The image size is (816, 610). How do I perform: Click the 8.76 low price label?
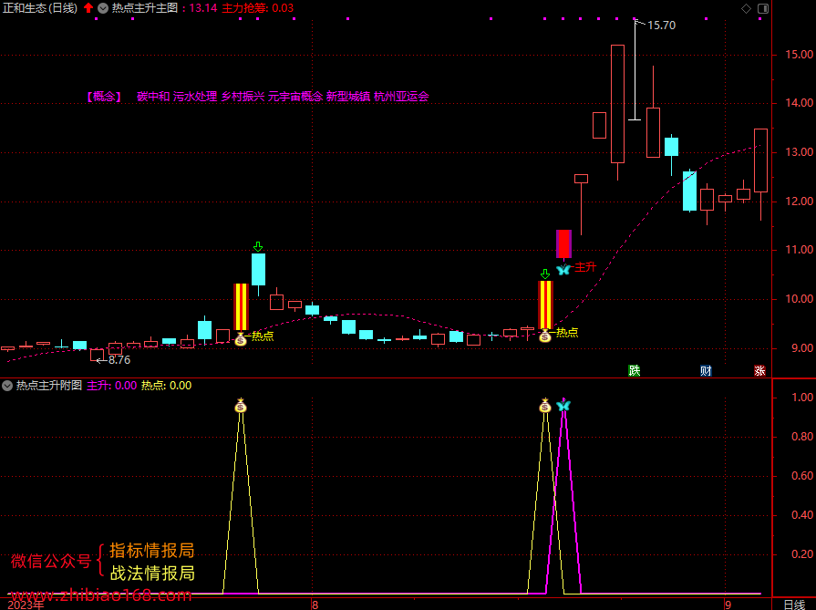point(119,359)
